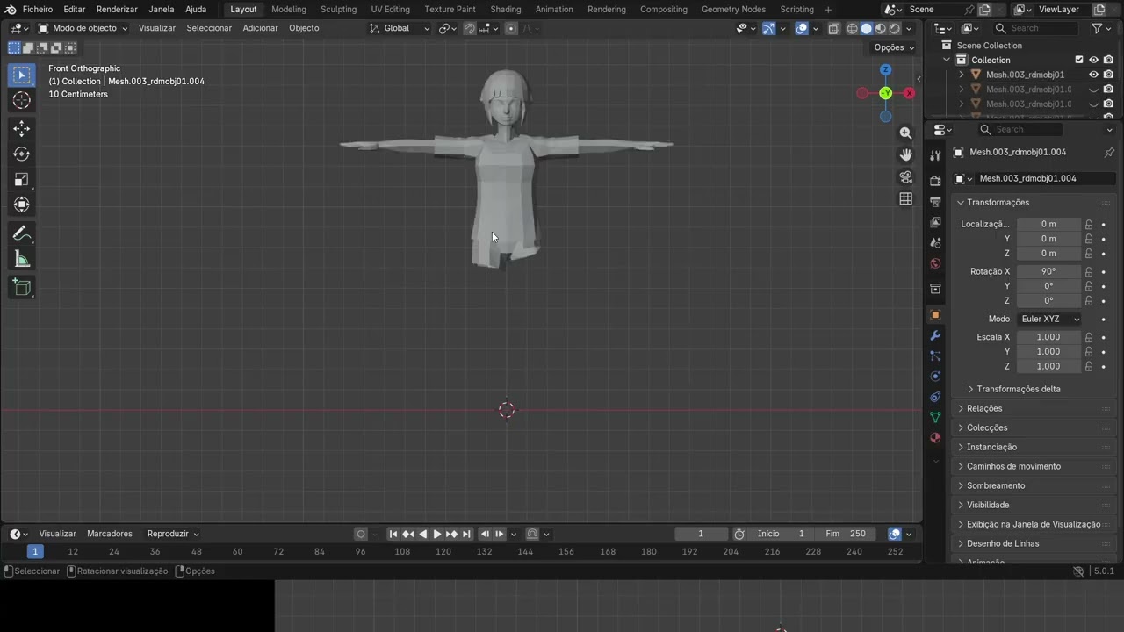Switch to the Sculpting workspace tab
The height and width of the screenshot is (632, 1124).
338,9
